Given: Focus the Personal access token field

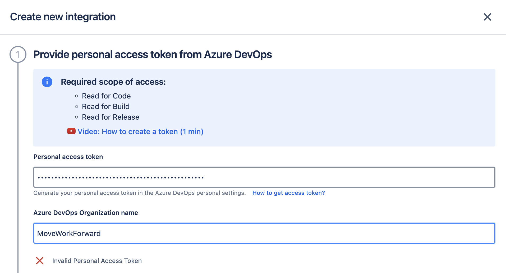Looking at the screenshot, I should (264, 177).
